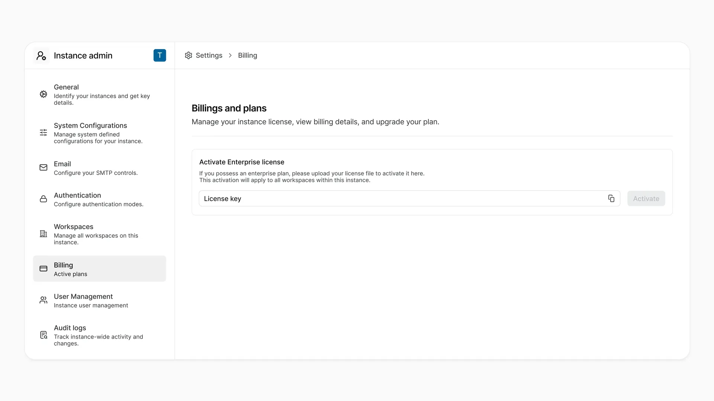Click 'Configure authentication modes.' description
The image size is (714, 401).
[x=99, y=204]
